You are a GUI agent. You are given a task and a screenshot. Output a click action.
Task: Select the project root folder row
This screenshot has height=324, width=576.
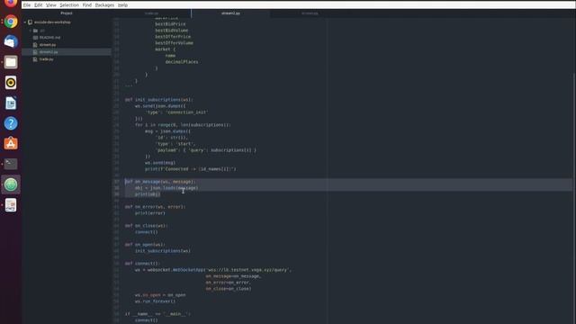[x=67, y=22]
